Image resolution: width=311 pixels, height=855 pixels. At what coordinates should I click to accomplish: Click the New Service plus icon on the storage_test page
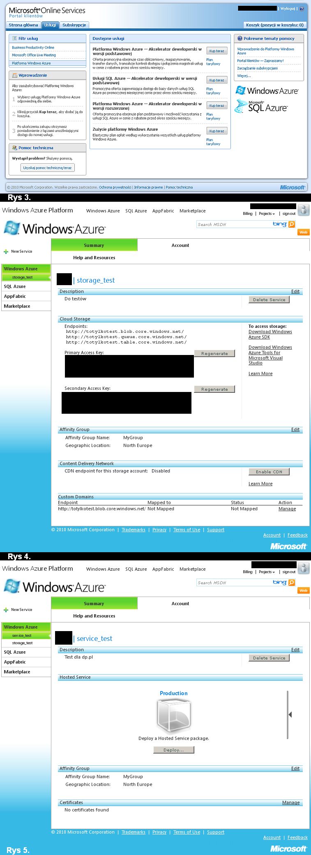pos(6,251)
